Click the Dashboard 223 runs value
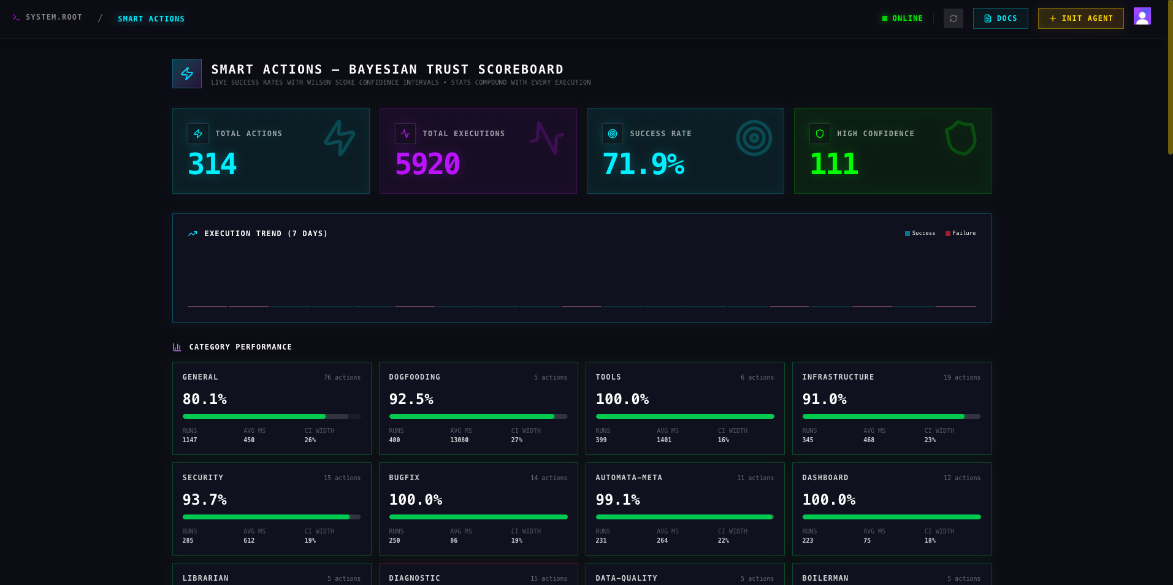The width and height of the screenshot is (1173, 585). pyautogui.click(x=808, y=541)
